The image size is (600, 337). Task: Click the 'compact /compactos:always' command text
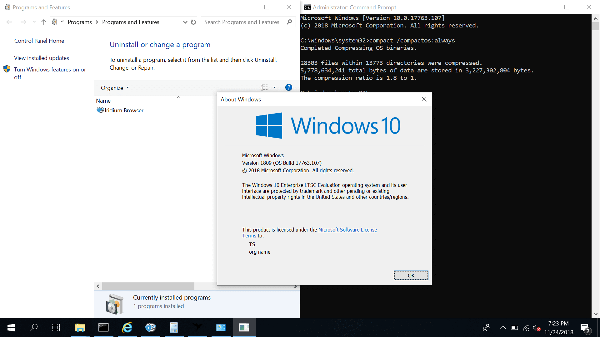412,41
